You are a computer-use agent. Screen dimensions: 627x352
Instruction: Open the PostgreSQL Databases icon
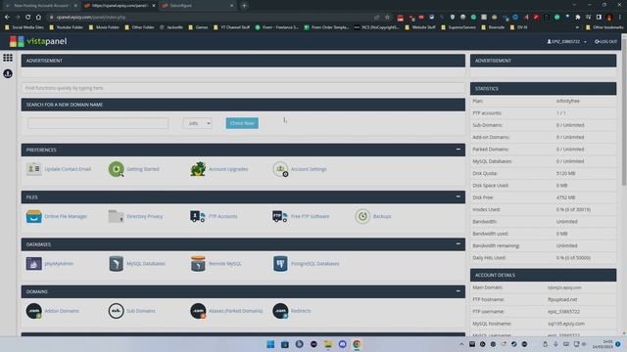pyautogui.click(x=280, y=263)
